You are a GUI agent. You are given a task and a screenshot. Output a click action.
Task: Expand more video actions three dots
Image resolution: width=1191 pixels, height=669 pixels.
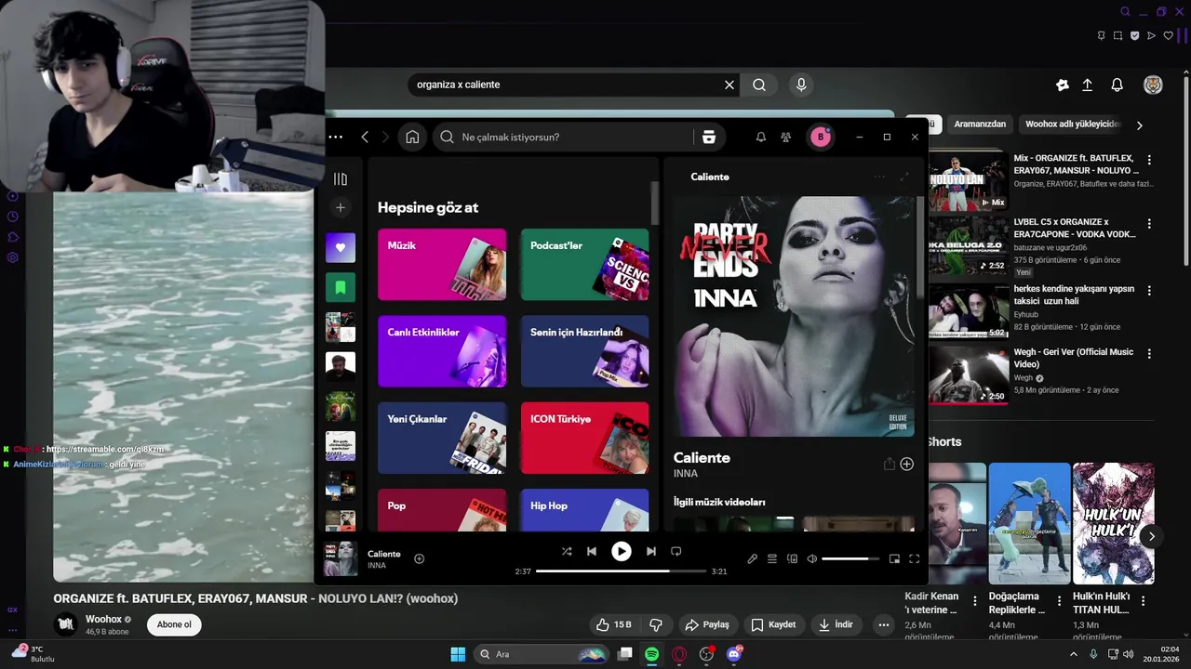coord(884,624)
